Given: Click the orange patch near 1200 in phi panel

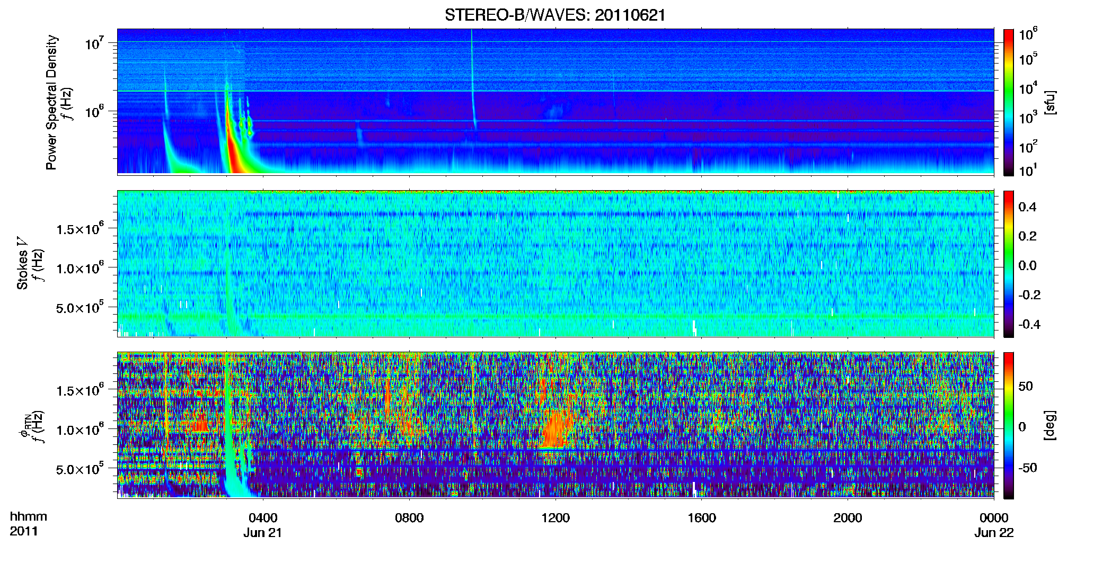Looking at the screenshot, I should [x=557, y=428].
